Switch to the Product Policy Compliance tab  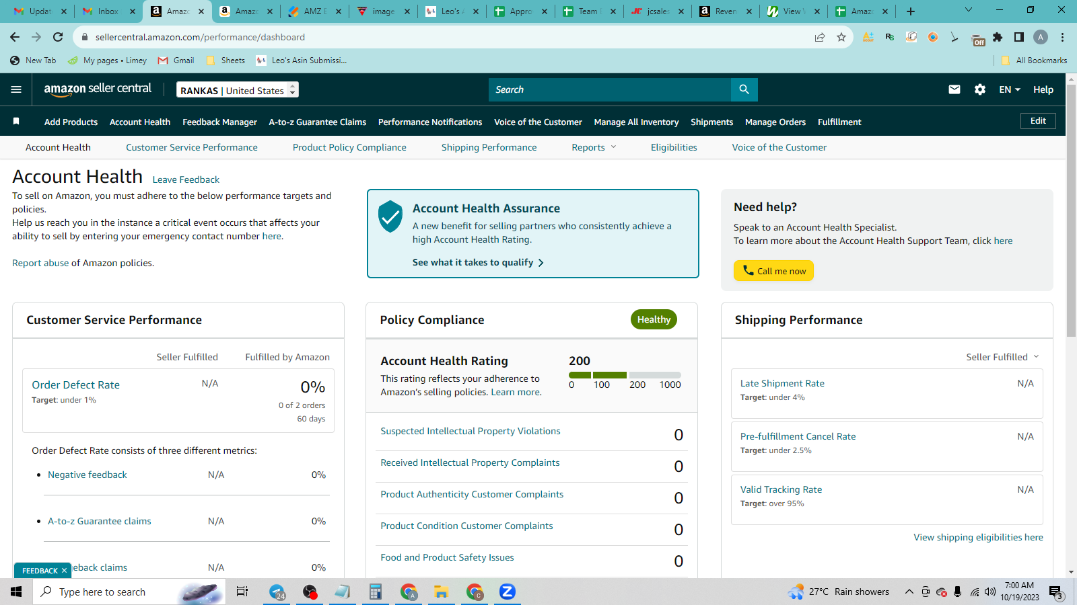tap(349, 147)
